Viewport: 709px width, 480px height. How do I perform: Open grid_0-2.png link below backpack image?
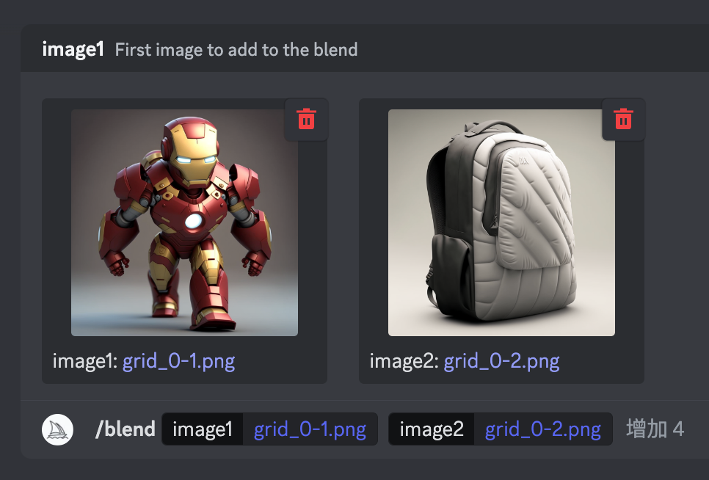tap(501, 361)
